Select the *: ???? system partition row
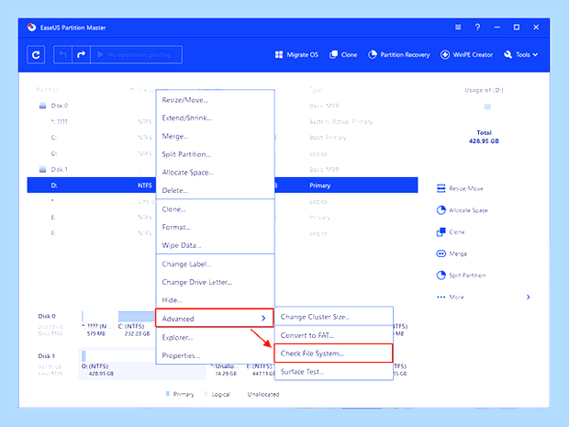The width and height of the screenshot is (569, 427). tap(222, 121)
